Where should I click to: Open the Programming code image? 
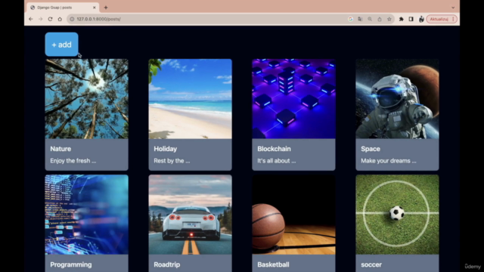coord(87,215)
